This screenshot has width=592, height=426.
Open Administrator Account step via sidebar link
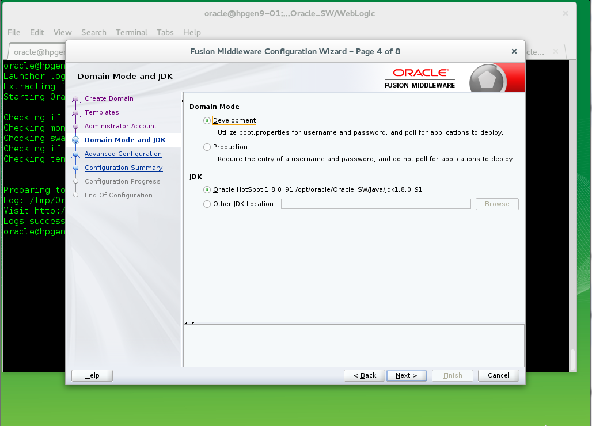coord(120,126)
